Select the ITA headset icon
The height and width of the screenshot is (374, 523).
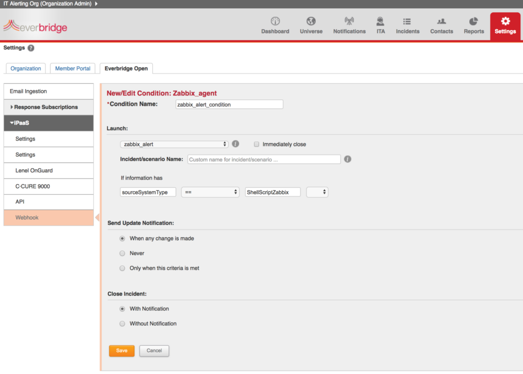[x=380, y=21]
